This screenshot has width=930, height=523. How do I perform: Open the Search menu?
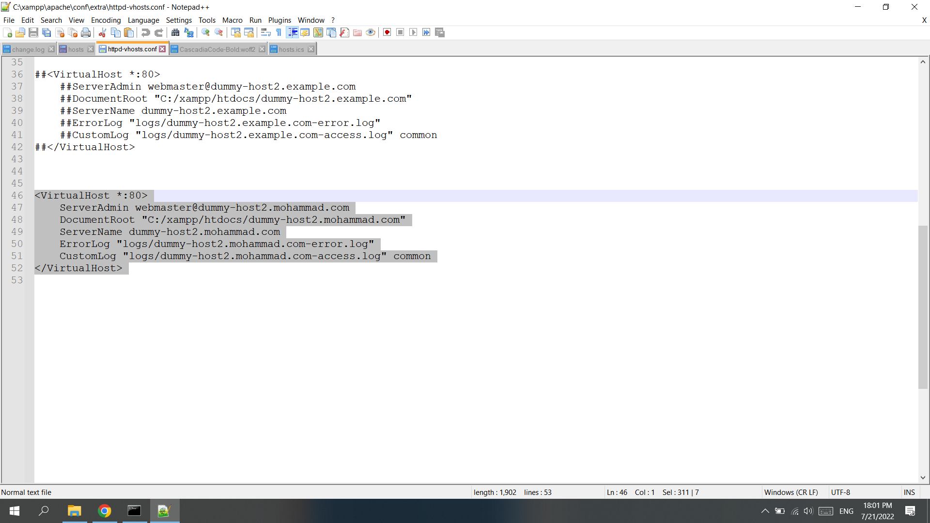point(51,20)
